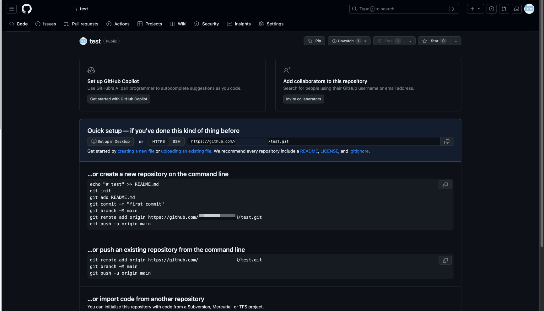Open the LICENSE link

[329, 151]
